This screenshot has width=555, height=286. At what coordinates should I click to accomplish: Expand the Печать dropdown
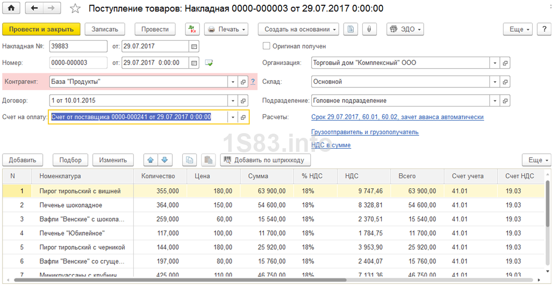[226, 29]
